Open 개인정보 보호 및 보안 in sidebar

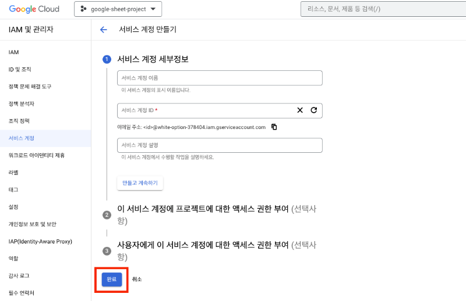(32, 224)
